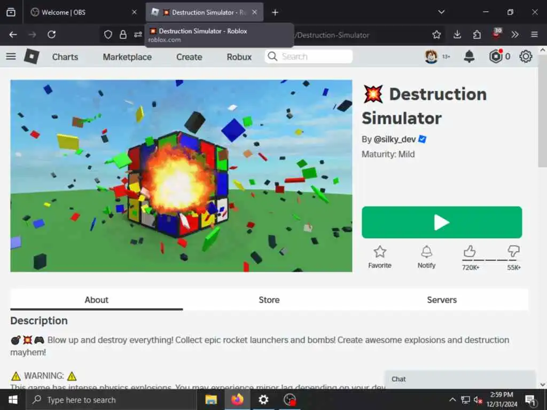Open the user avatar profile icon
This screenshot has height=410, width=547.
[x=431, y=56]
